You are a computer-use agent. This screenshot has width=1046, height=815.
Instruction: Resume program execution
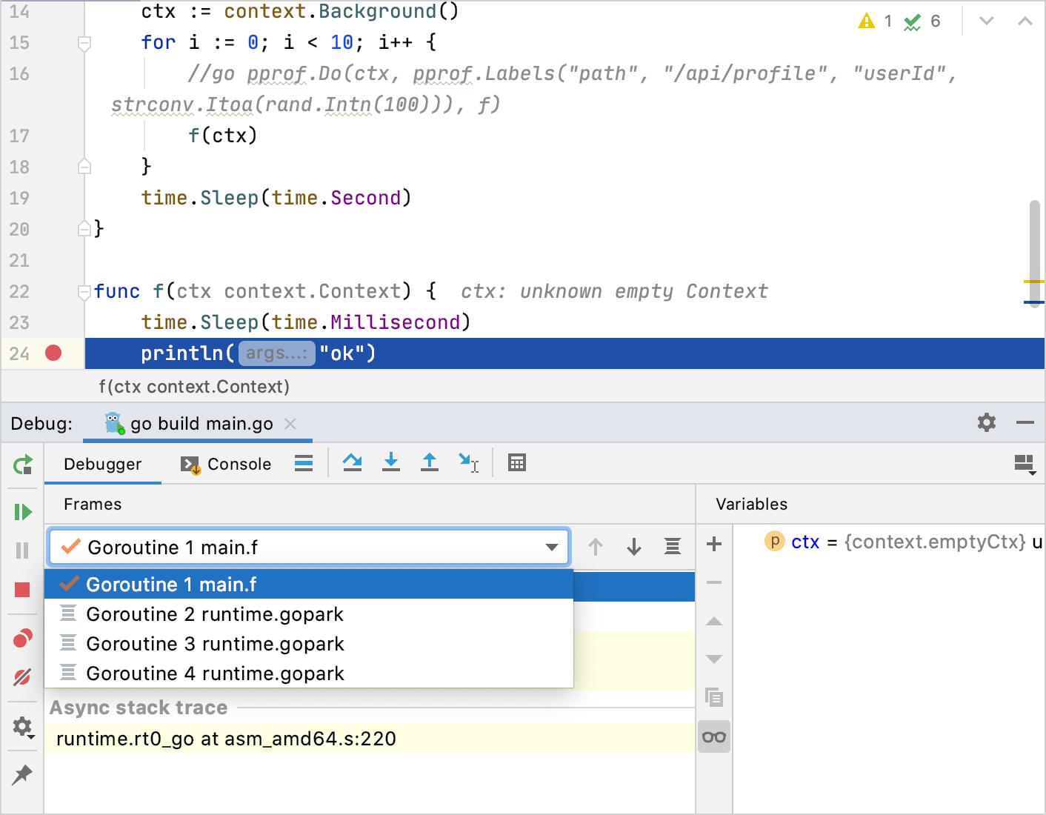point(23,511)
